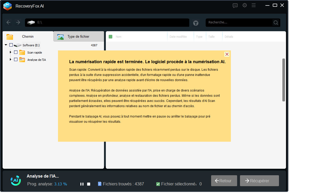Open the settings gear
Screen dimensions: 312x195
click(x=244, y=5)
